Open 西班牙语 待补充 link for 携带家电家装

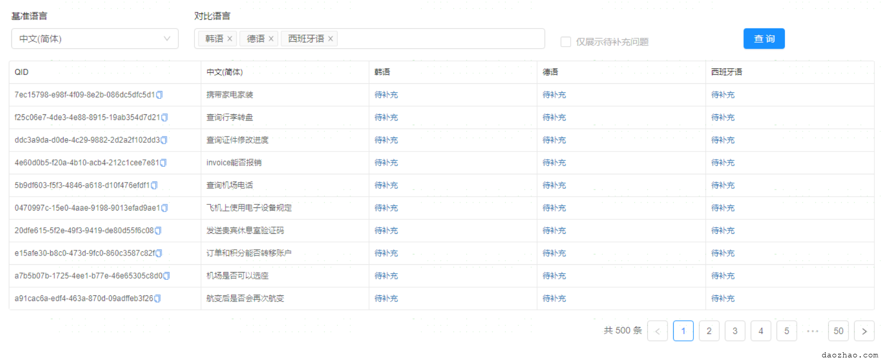pyautogui.click(x=723, y=95)
